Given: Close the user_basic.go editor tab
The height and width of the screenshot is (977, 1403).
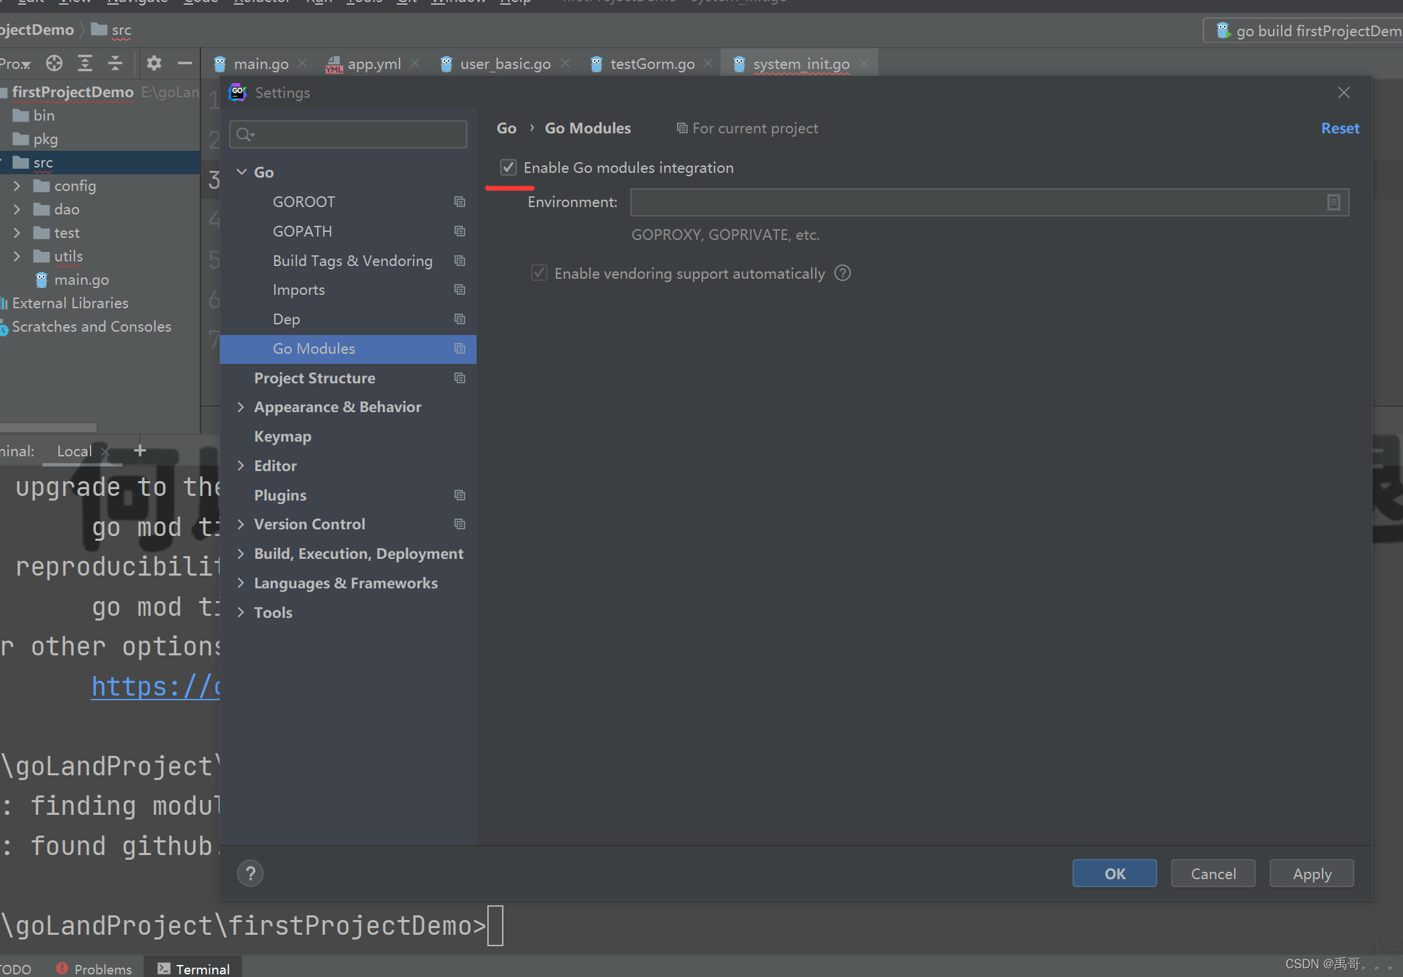Looking at the screenshot, I should coord(566,63).
